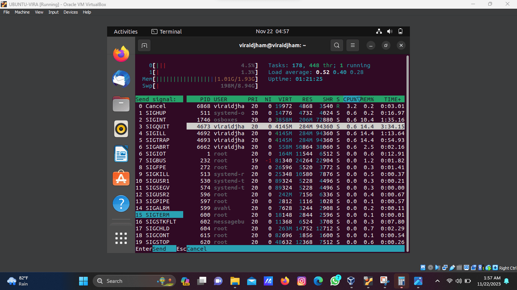Viewport: 517px width, 290px height.
Task: Click the VirtualBox recording indicator icon
Action: pyautogui.click(x=473, y=268)
